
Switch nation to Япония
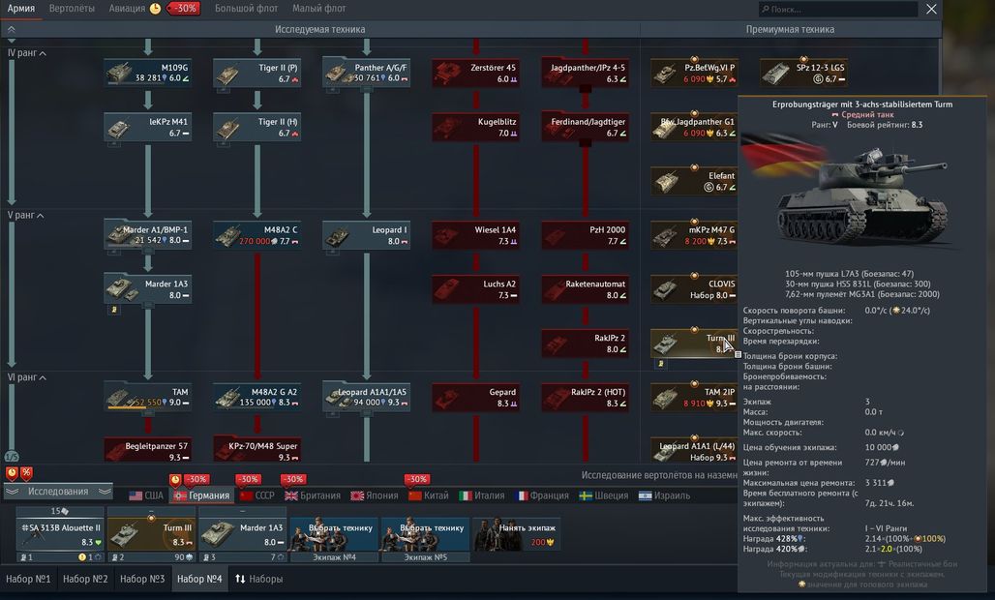[375, 496]
